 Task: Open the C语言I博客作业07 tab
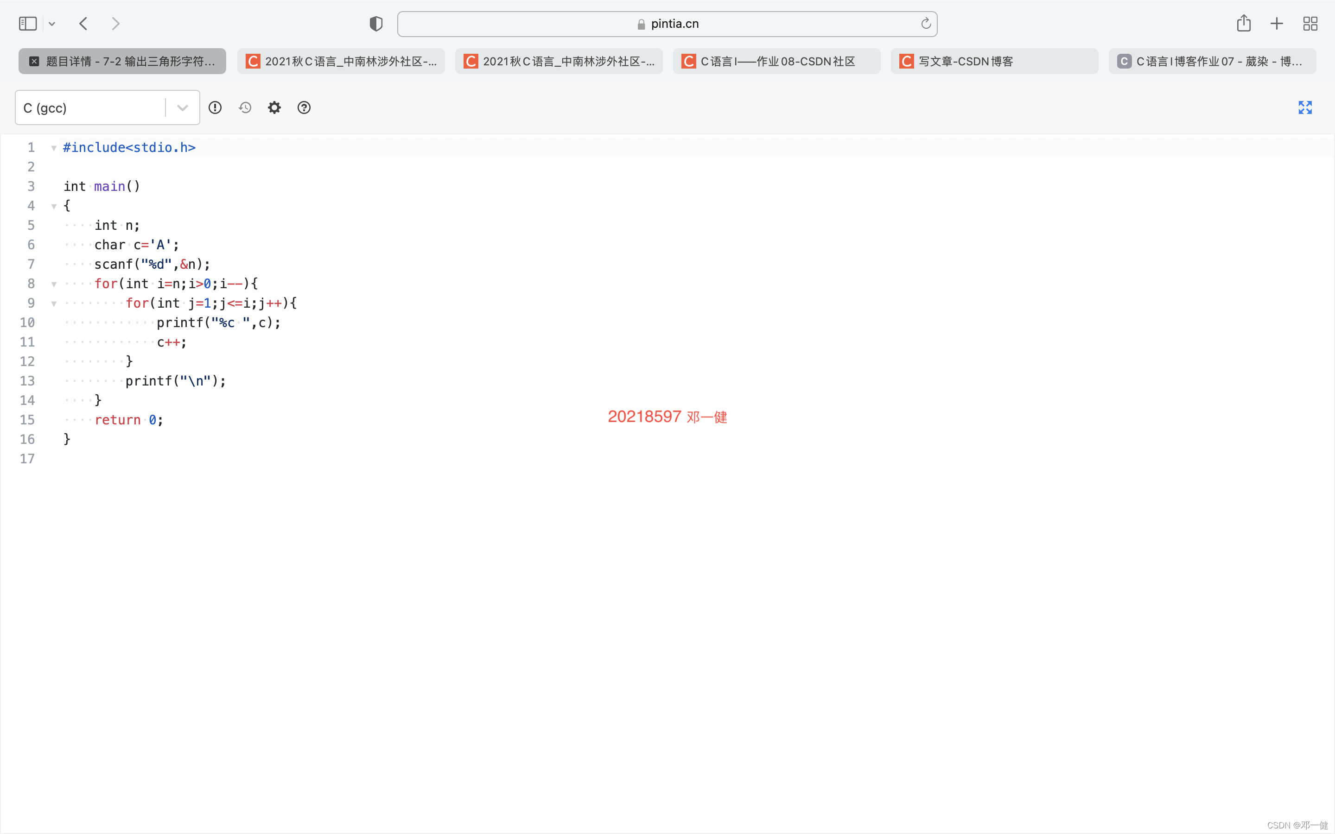click(1213, 61)
